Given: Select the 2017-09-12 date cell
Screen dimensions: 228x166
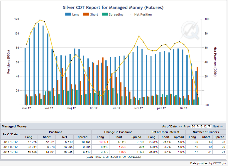Looking at the screenshot, I should point(10,147).
